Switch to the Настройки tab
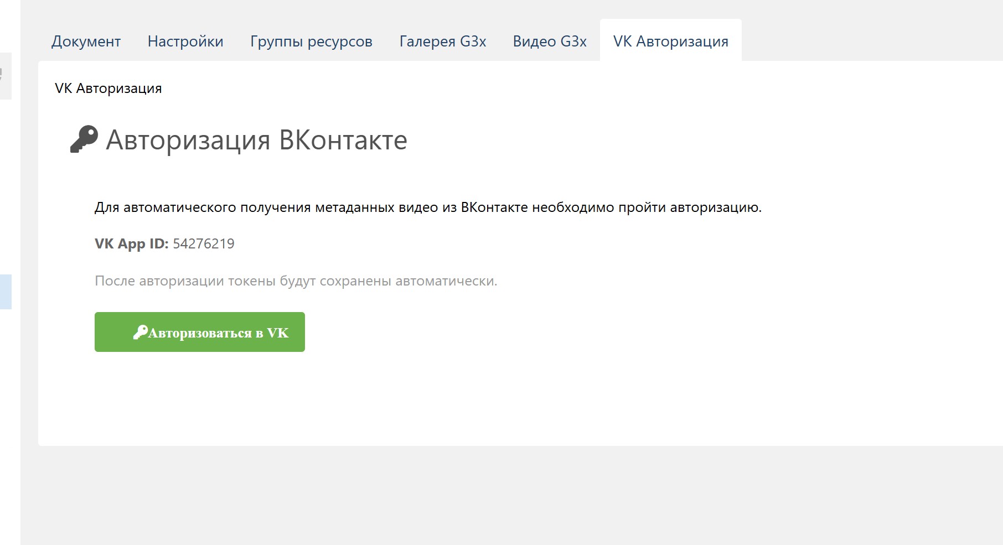Image resolution: width=1003 pixels, height=545 pixels. pos(185,41)
